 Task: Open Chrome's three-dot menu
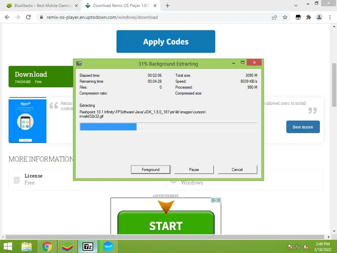coord(330,17)
